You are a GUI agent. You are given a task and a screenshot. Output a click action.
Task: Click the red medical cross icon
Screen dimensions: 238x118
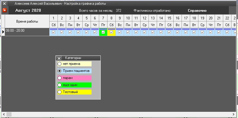(4, 11)
